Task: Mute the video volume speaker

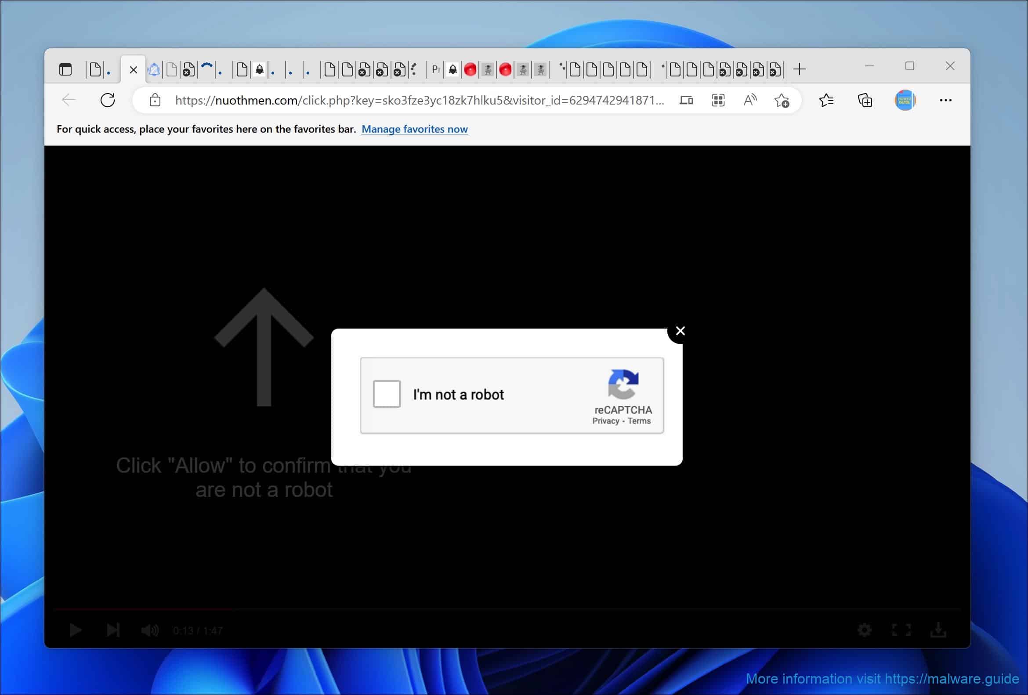Action: coord(149,630)
